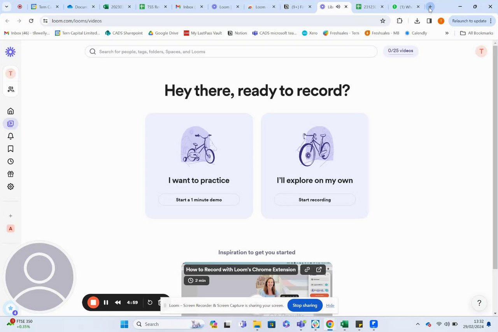The width and height of the screenshot is (498, 332).
Task: Click the address bar URL
Action: click(x=77, y=21)
